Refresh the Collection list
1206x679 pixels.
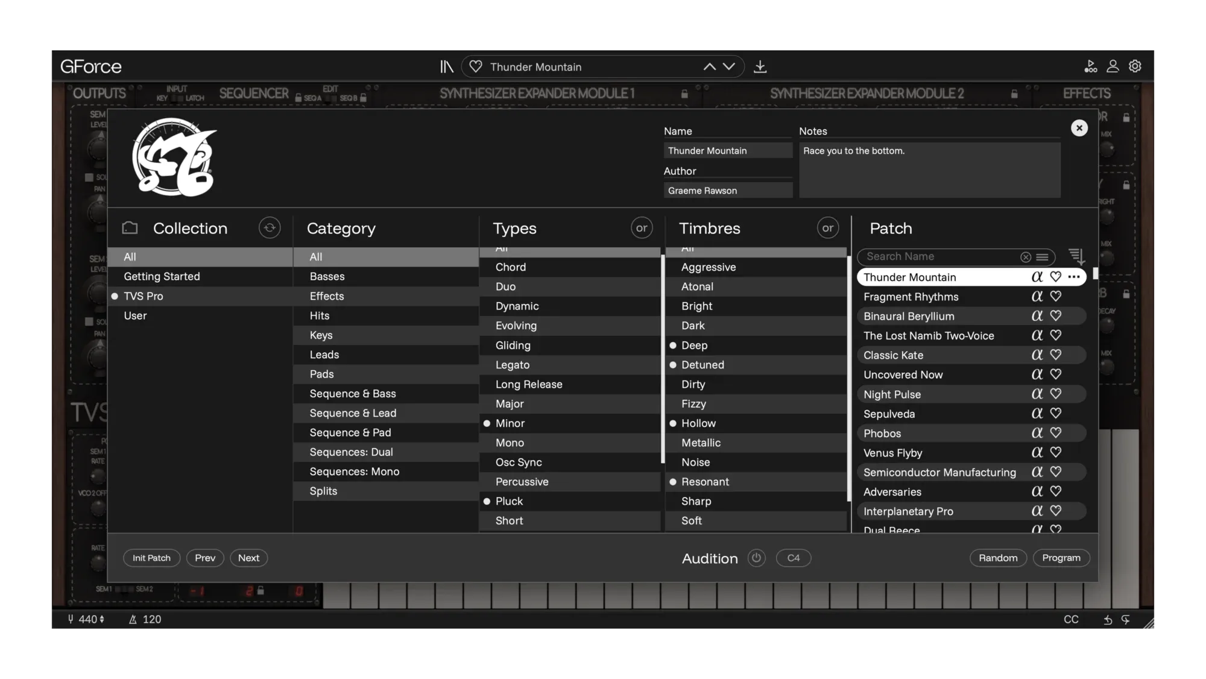point(270,228)
